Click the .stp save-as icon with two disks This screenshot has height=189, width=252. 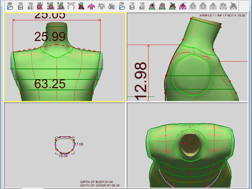[30, 6]
